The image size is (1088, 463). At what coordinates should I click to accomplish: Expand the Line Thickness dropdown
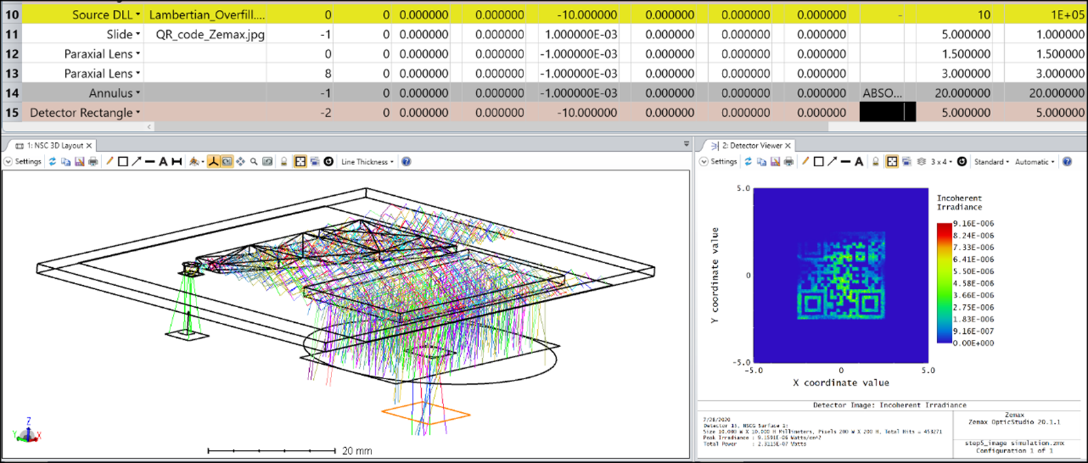pyautogui.click(x=367, y=162)
